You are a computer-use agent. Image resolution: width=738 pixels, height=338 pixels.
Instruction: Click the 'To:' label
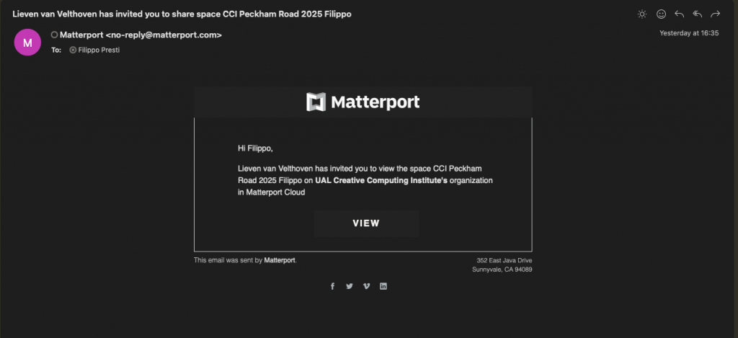[x=56, y=50]
